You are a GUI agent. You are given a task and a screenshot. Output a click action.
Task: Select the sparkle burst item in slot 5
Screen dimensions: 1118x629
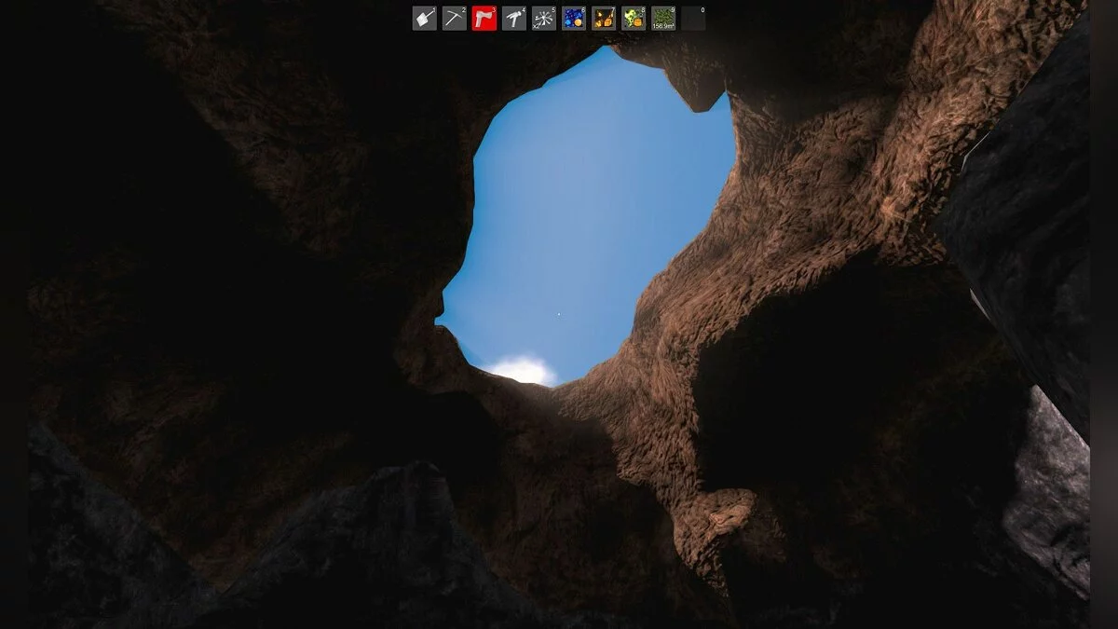pyautogui.click(x=544, y=19)
